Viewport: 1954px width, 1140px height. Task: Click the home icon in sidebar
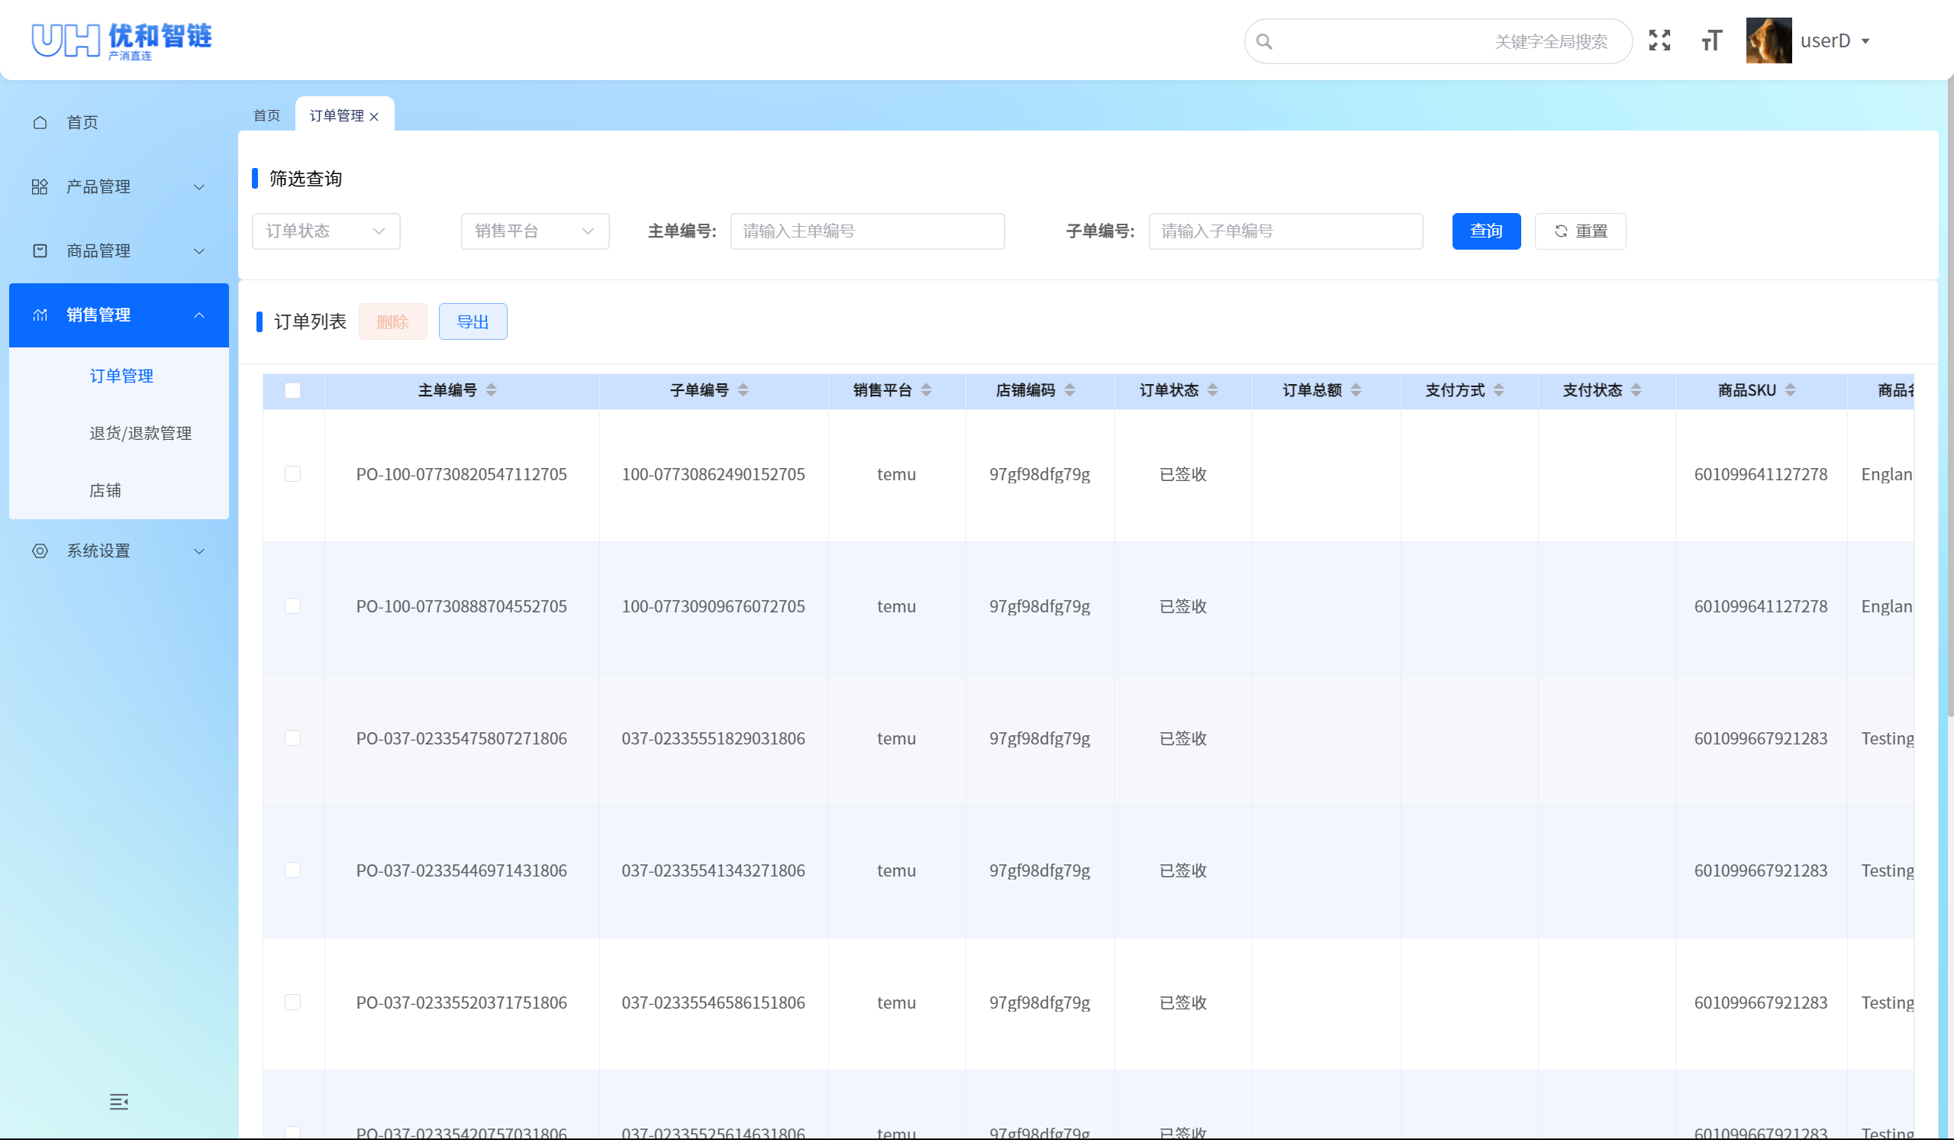coord(40,122)
